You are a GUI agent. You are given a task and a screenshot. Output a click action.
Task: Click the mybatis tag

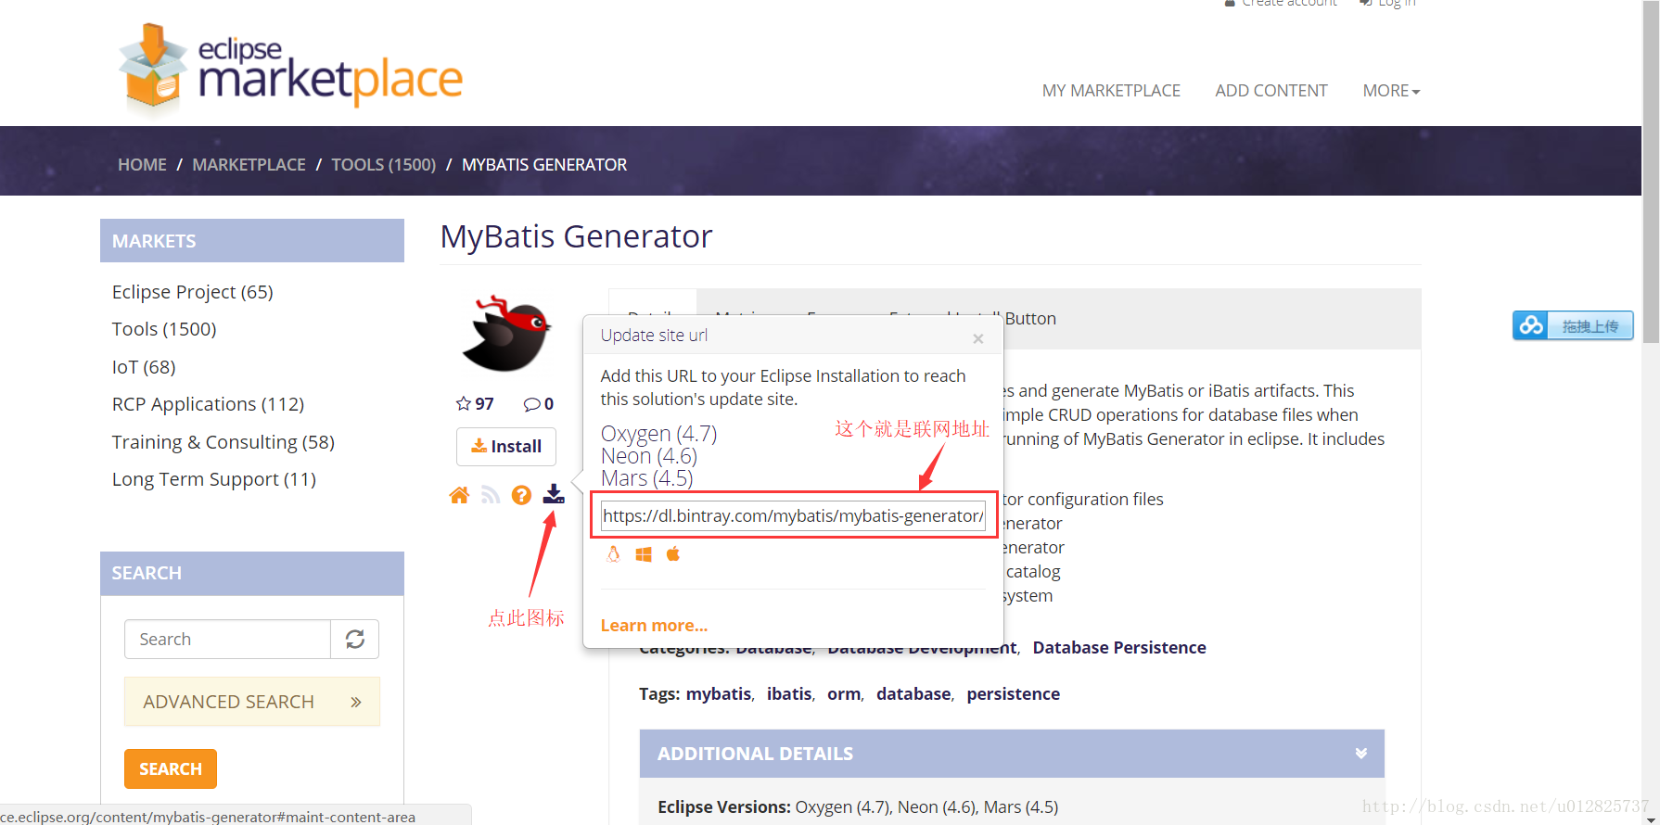tap(719, 693)
